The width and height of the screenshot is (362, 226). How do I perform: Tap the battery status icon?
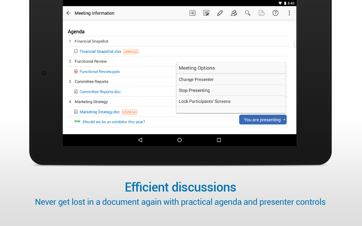[285, 3]
